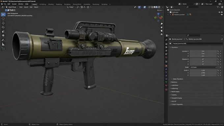Expand the Relations panel
This screenshot has width=224, height=126.
174,82
